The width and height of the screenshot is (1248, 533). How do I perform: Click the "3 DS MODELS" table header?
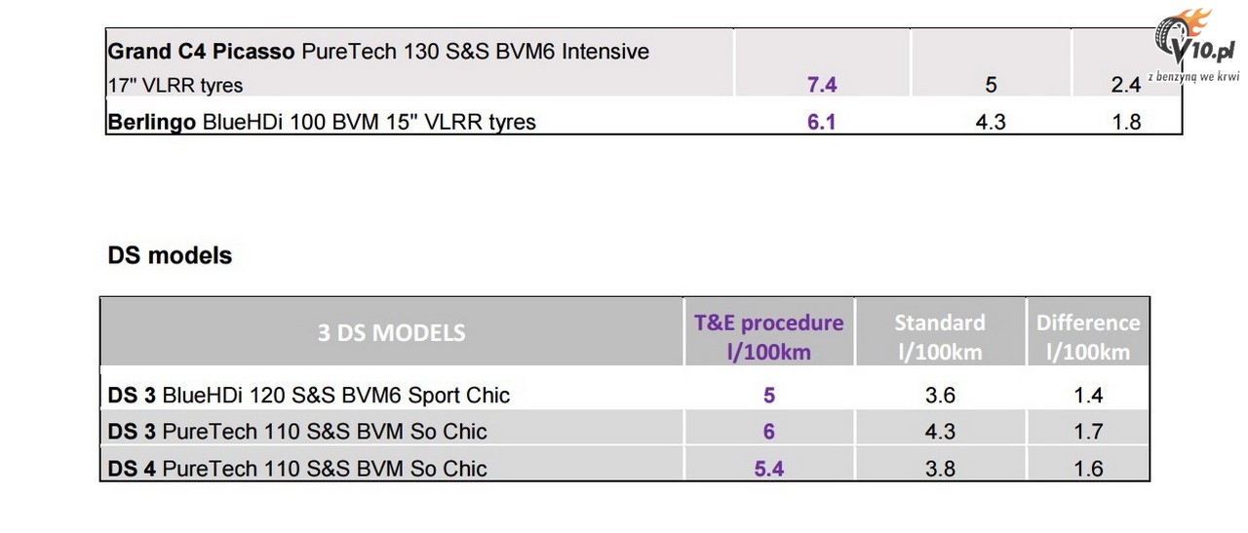click(x=391, y=332)
